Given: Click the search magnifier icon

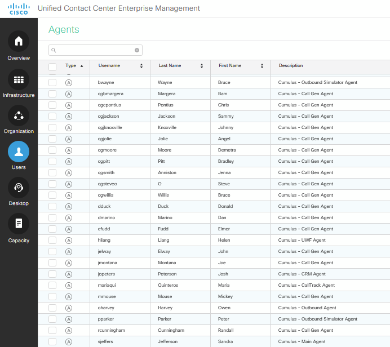Looking at the screenshot, I should pos(54,50).
